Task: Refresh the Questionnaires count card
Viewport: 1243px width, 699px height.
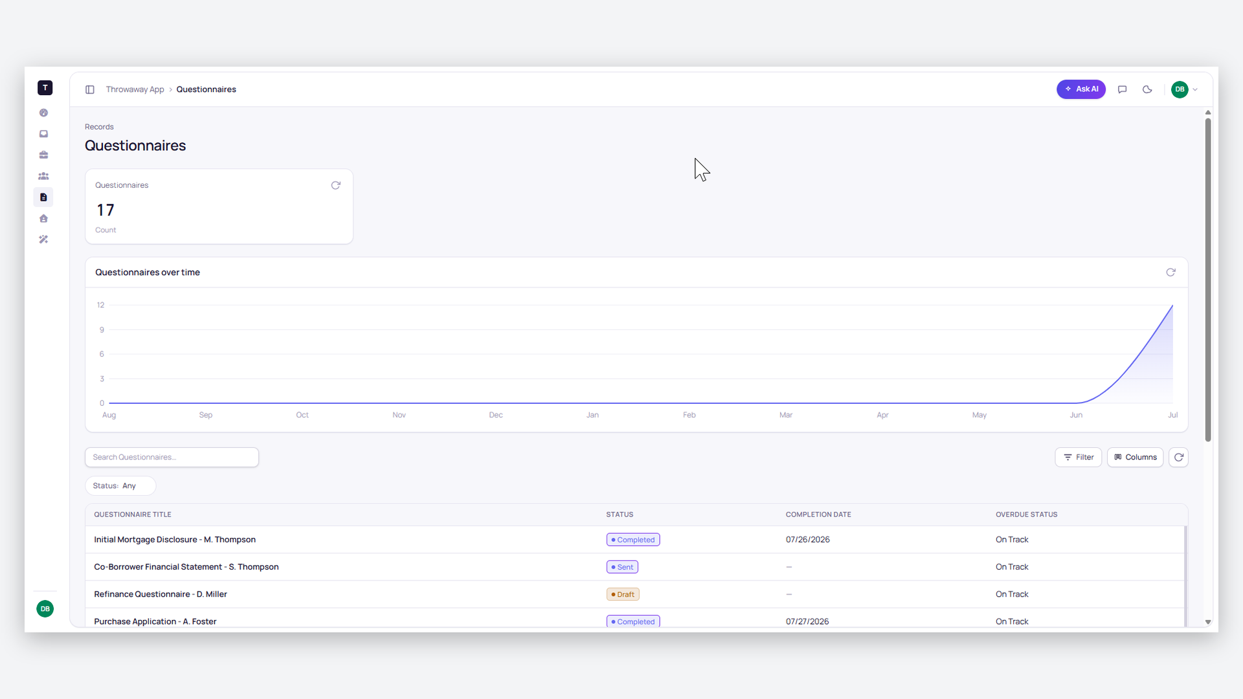Action: [x=336, y=185]
